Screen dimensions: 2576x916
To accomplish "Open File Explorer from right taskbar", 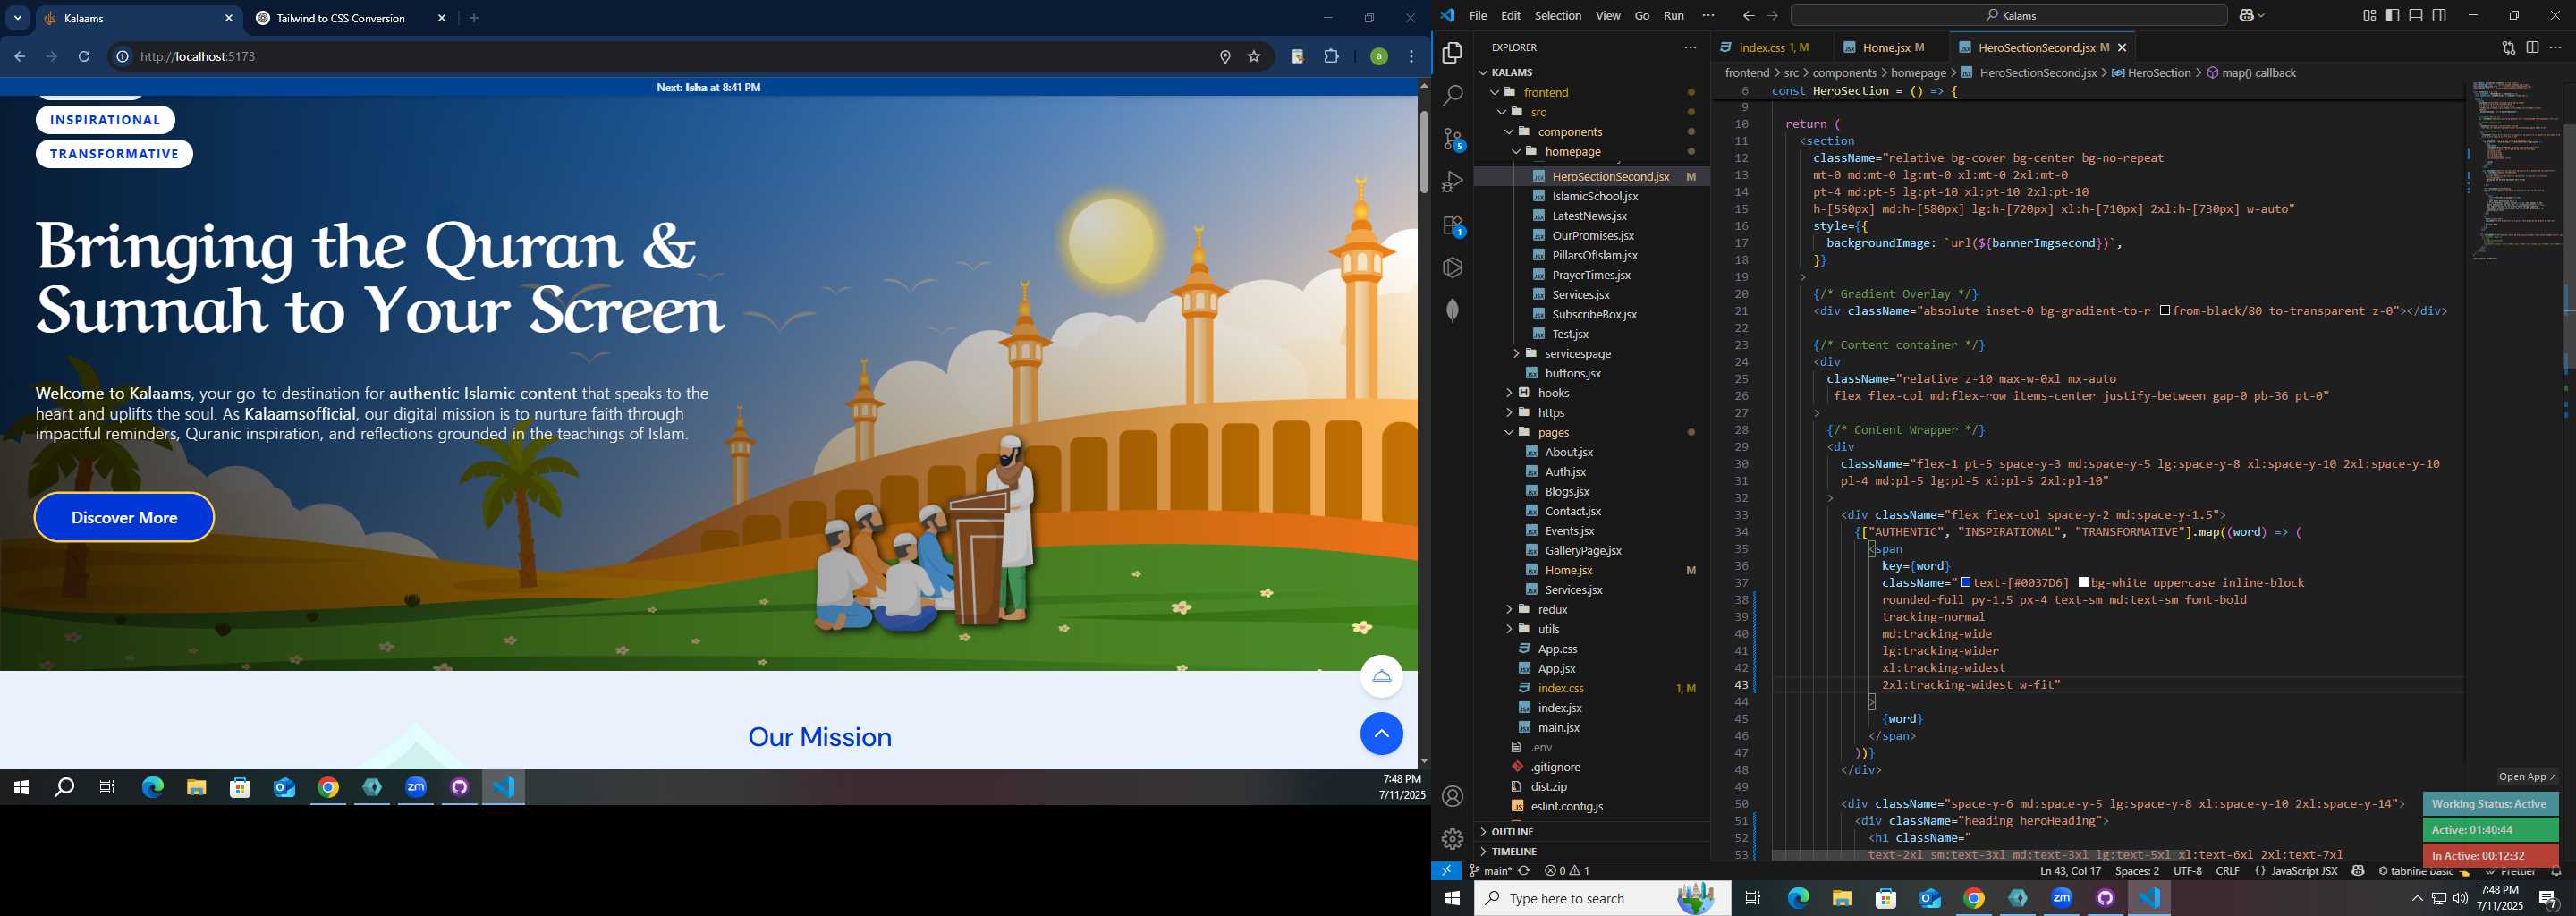I will pos(1842,898).
